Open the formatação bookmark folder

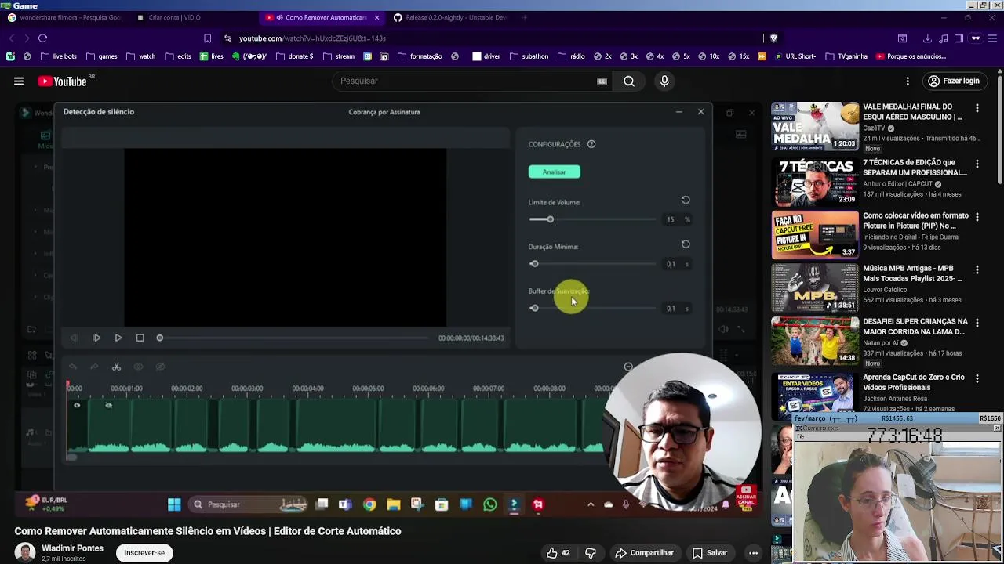(420, 56)
